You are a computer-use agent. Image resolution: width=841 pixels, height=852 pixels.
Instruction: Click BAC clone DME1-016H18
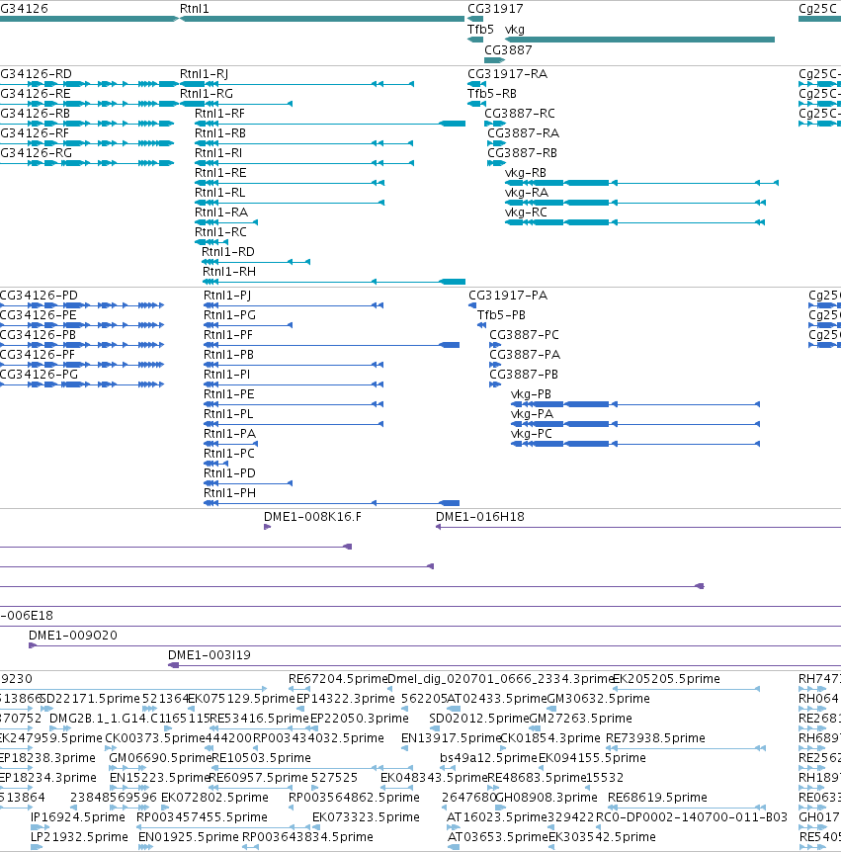638,527
